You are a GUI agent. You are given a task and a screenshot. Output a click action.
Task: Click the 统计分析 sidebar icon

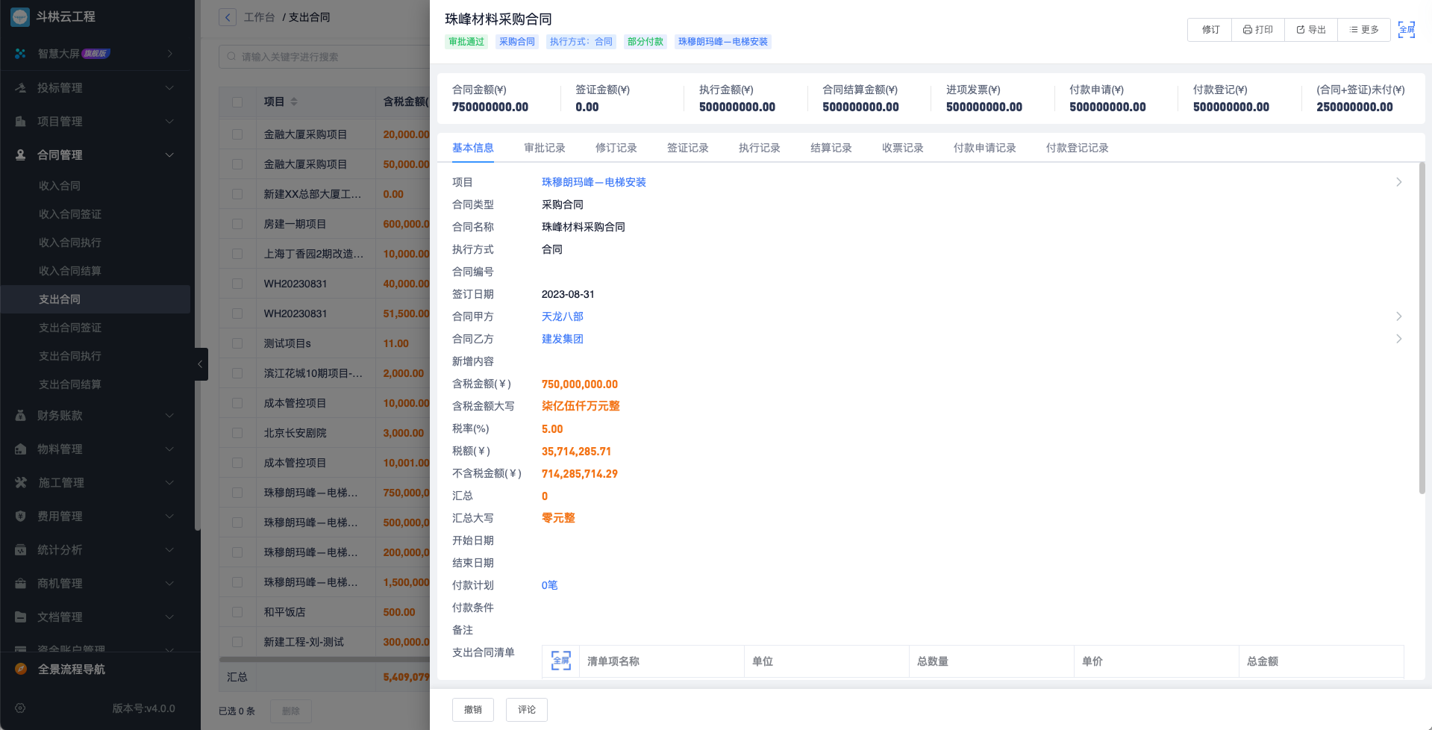coord(19,549)
